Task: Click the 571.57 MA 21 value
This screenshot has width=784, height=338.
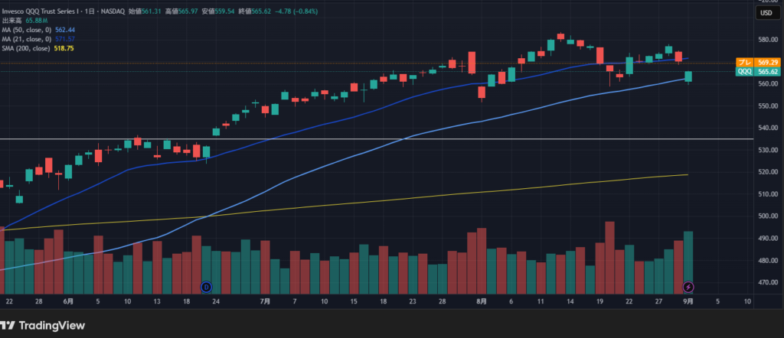Action: point(65,39)
